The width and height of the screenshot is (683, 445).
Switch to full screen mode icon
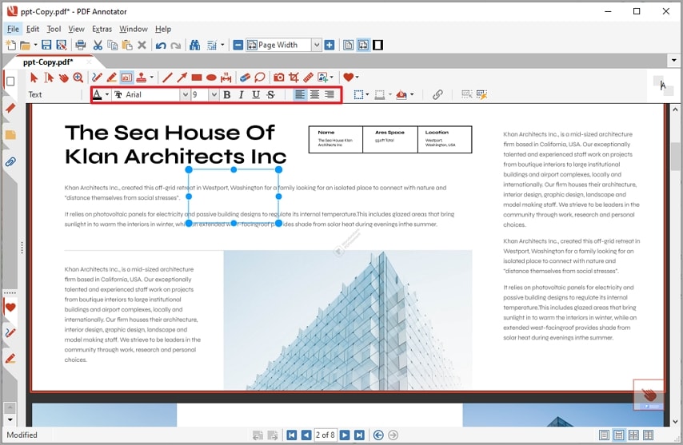[x=378, y=45]
